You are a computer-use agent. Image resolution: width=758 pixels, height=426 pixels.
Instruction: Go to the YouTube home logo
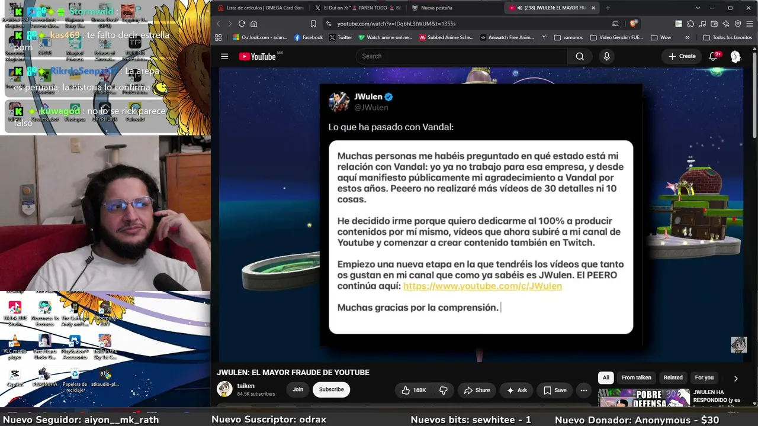258,56
